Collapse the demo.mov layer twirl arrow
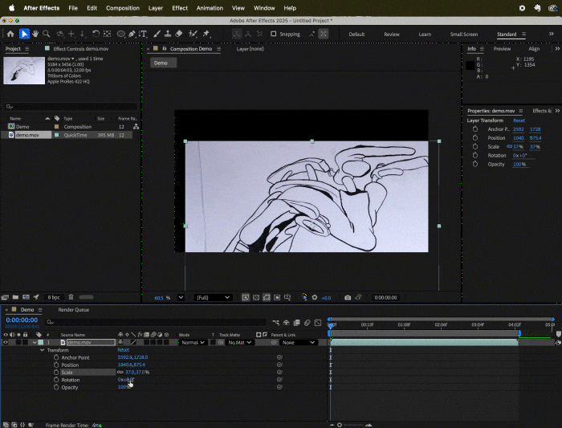Viewport: 562px width, 428px height. pyautogui.click(x=35, y=342)
